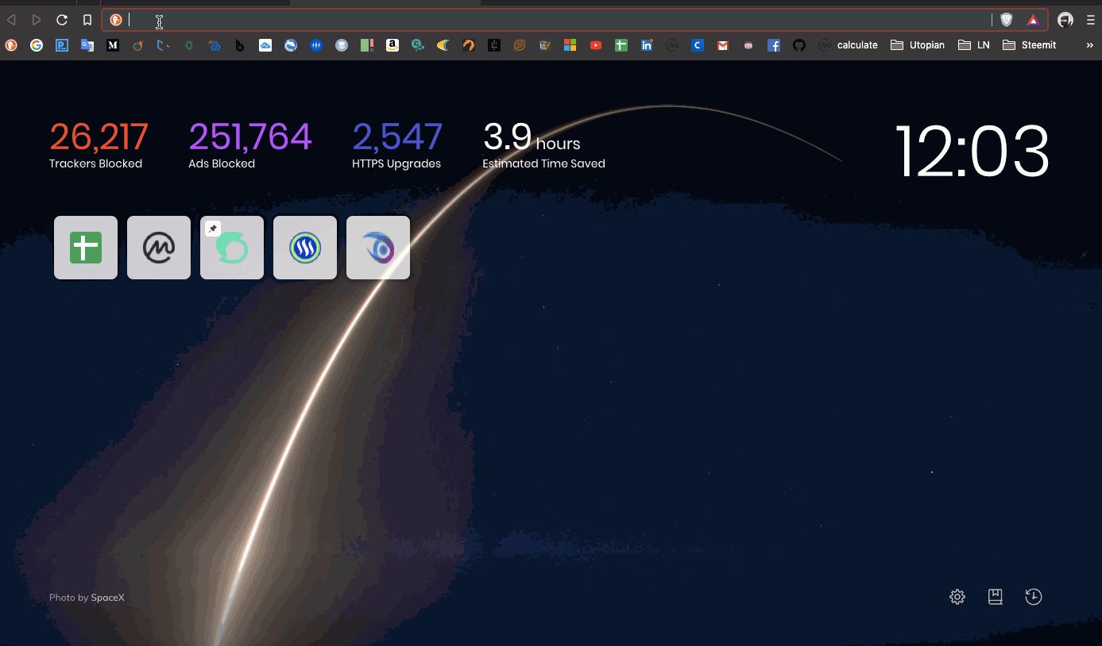Open the green cross bookmark in bookmarks bar
Screen dimensions: 1102x646
(x=621, y=45)
